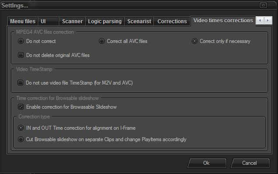Switch to the UI tab
The width and height of the screenshot is (278, 174).
pyautogui.click(x=48, y=21)
